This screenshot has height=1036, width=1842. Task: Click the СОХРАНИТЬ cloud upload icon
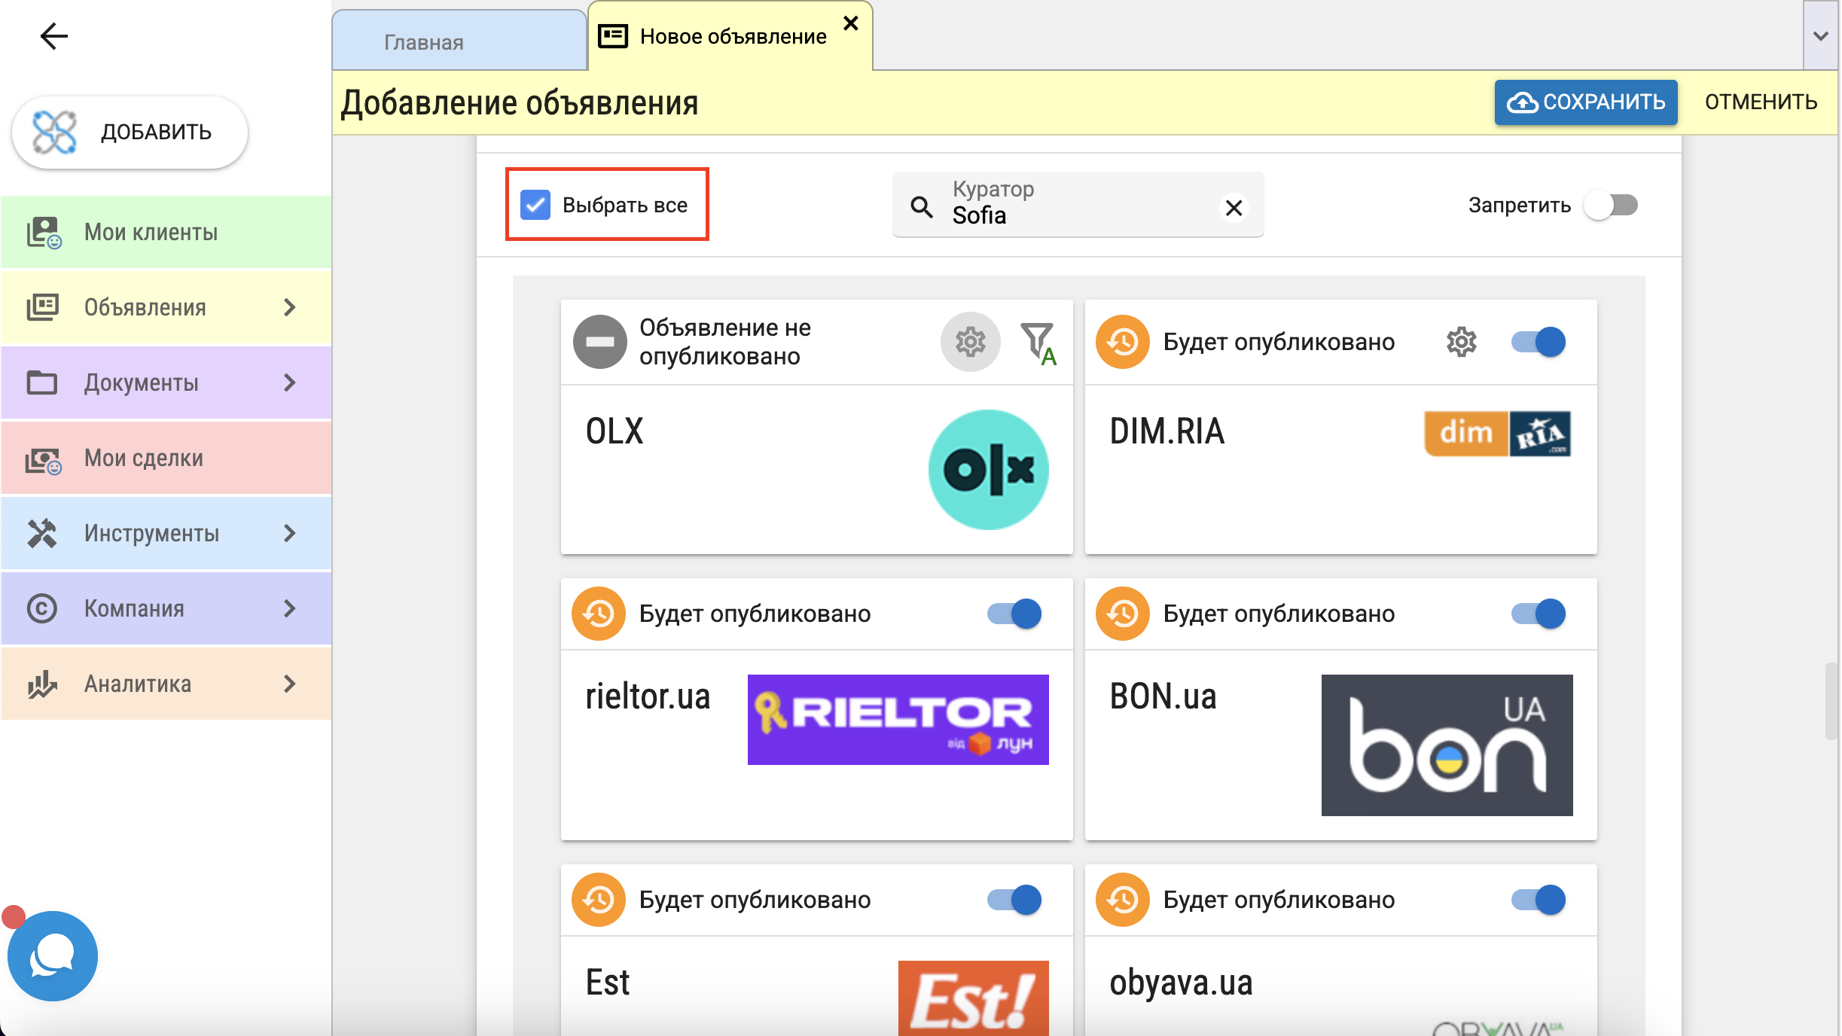click(1523, 102)
